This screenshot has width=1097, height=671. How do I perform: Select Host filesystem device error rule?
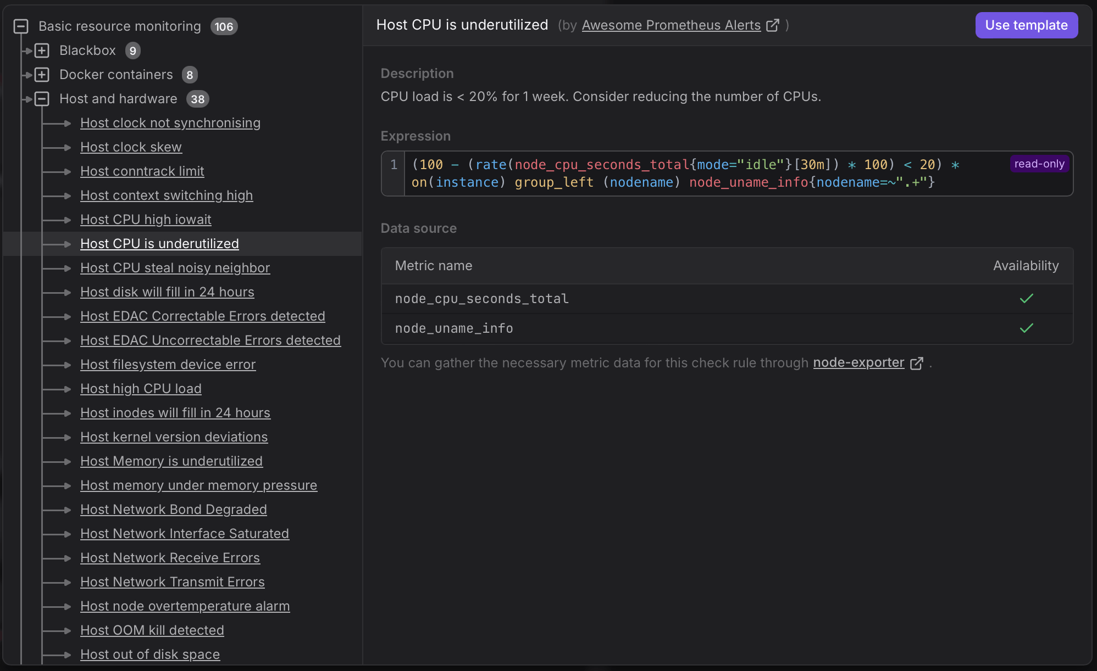coord(168,365)
